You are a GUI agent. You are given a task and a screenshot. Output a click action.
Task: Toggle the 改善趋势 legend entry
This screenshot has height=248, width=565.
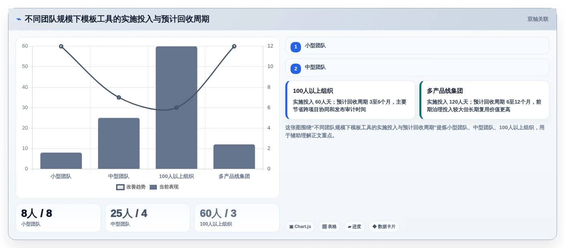131,187
